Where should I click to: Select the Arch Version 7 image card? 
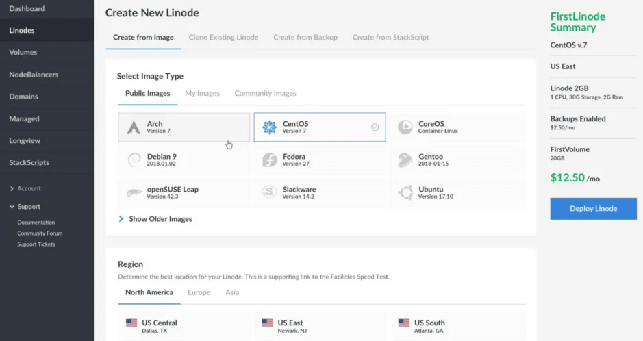click(184, 127)
